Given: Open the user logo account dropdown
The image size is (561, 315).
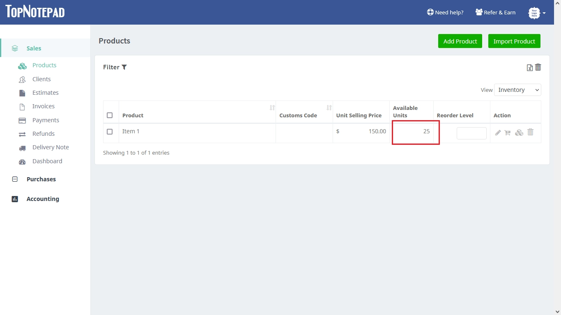Looking at the screenshot, I should point(536,13).
